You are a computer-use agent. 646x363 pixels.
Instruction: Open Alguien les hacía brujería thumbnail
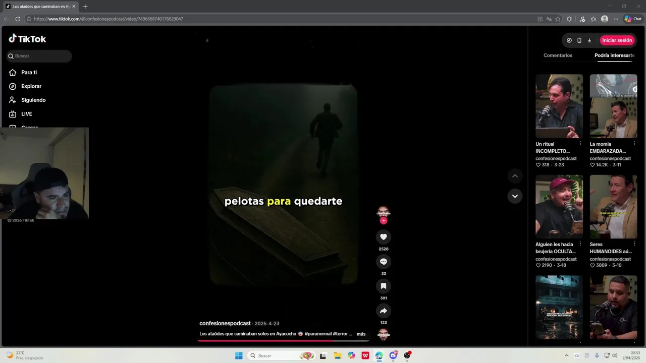coord(559,207)
